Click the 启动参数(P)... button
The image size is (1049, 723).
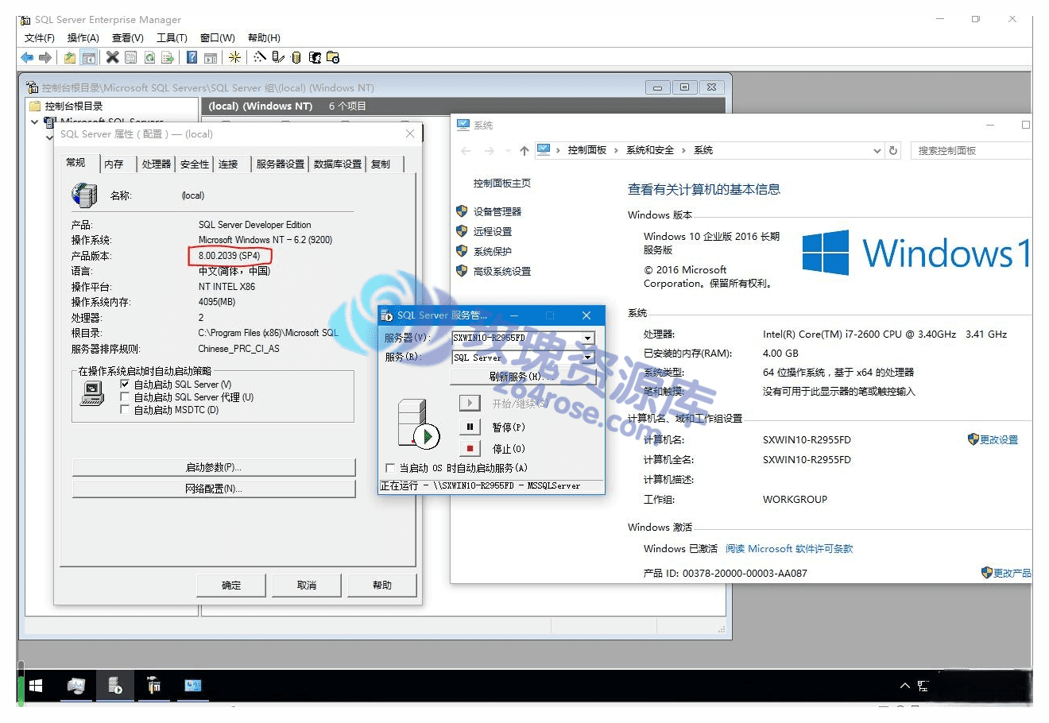point(214,467)
